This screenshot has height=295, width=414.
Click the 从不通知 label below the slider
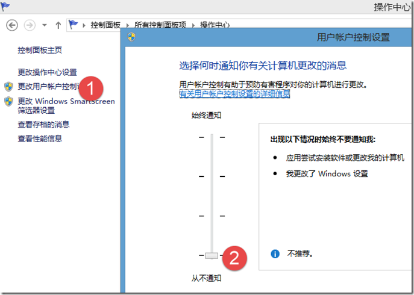206,278
